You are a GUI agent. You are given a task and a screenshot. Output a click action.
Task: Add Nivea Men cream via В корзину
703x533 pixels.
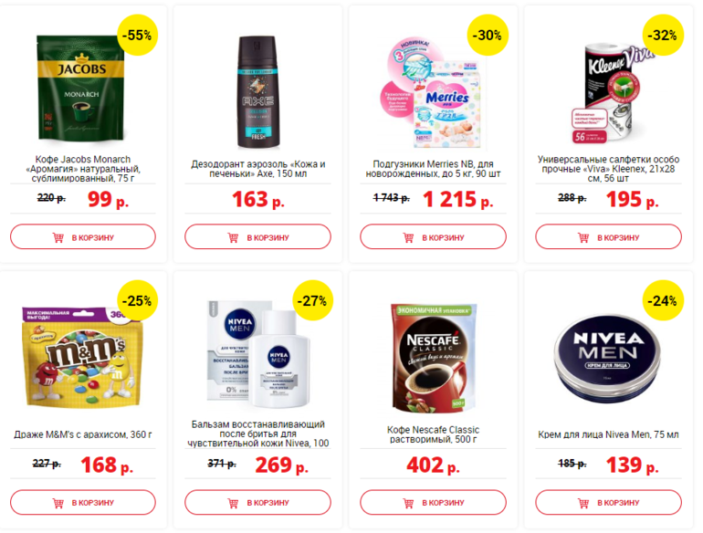pyautogui.click(x=608, y=503)
